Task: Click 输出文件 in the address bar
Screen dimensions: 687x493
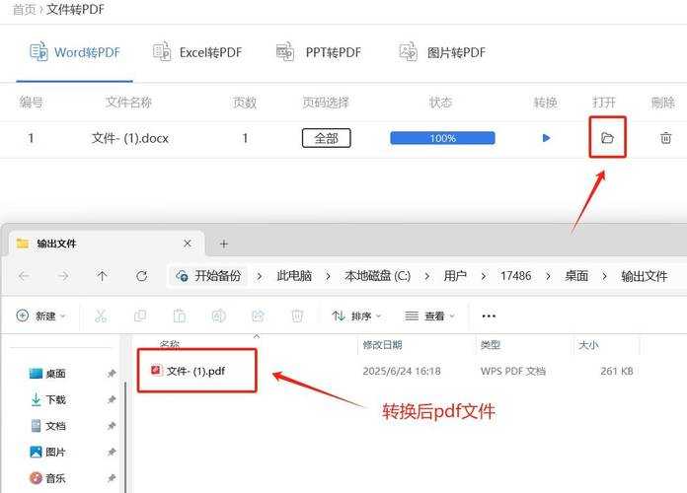Action: point(644,276)
